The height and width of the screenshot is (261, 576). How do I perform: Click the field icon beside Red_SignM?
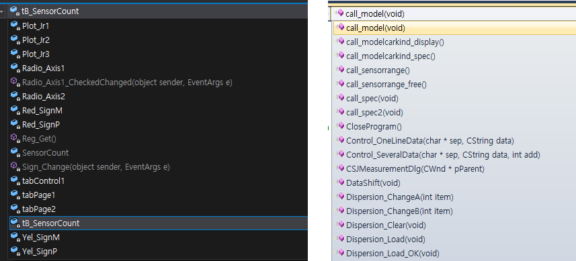[15, 110]
